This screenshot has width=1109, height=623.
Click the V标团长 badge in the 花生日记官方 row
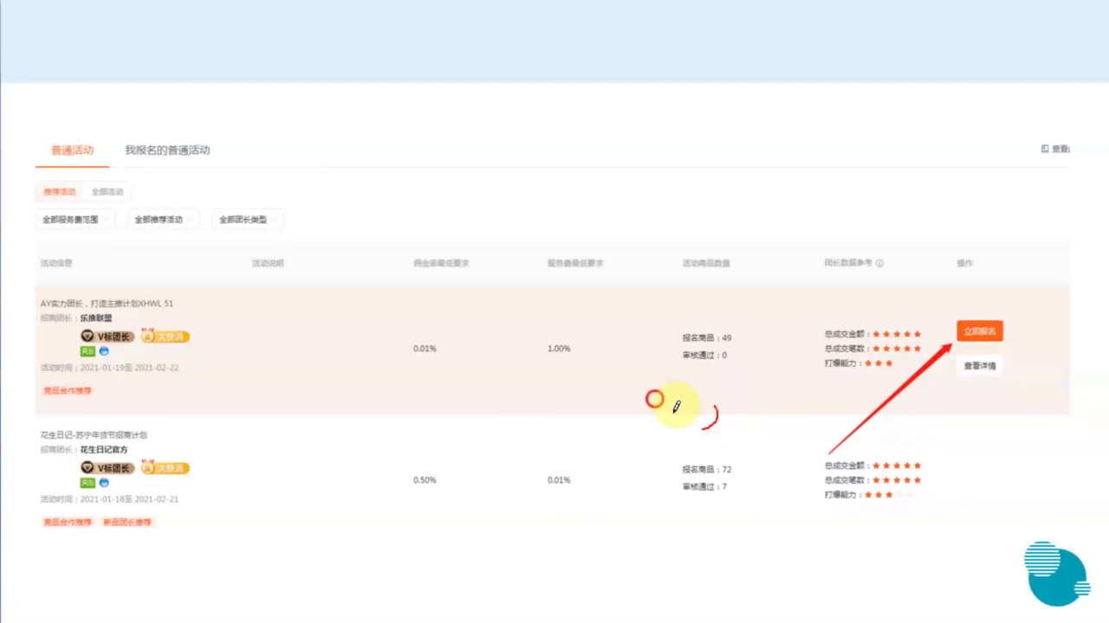[x=107, y=468]
